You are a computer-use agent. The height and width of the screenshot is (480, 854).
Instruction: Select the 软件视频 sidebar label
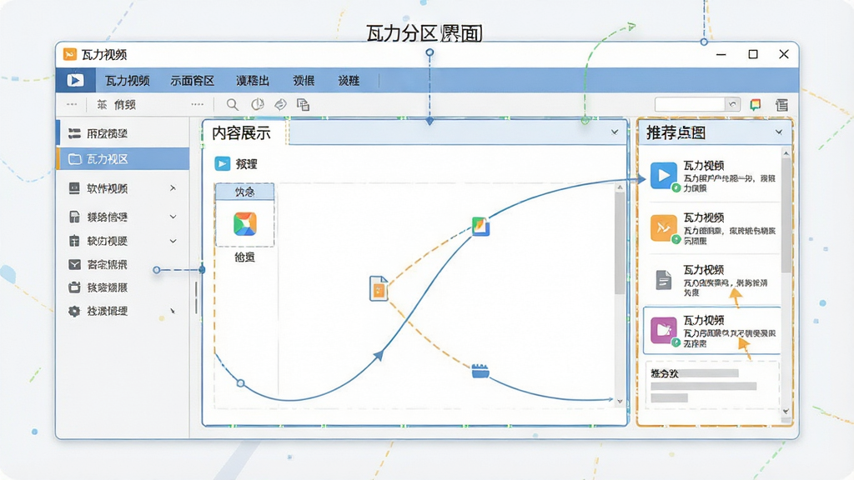tap(108, 188)
